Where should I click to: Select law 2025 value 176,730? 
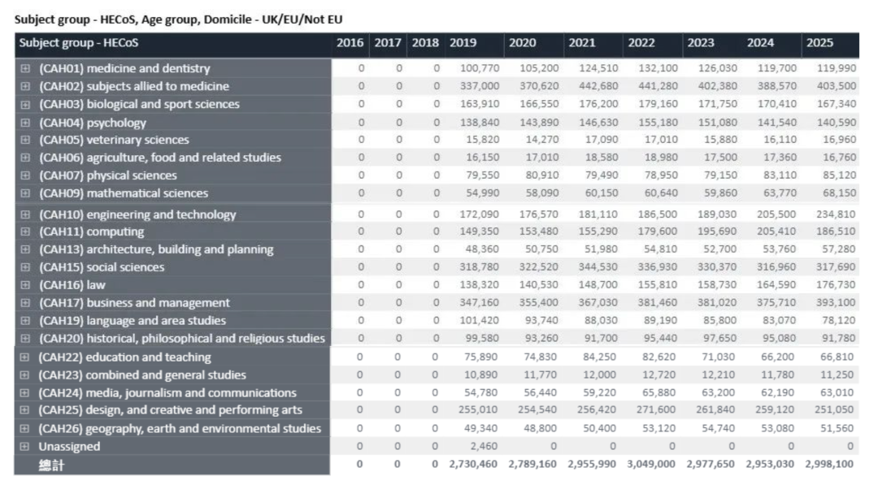(836, 285)
